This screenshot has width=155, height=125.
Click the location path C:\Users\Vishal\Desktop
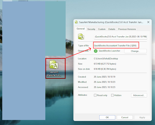[106, 58]
